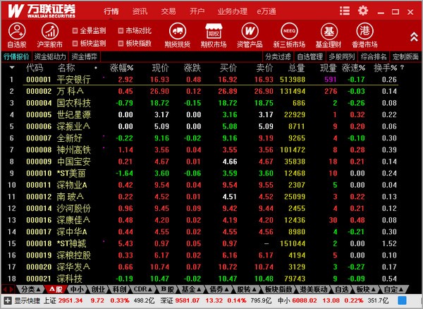423x309 pixels.
Task: Open the 业务办理 top menu
Action: (232, 11)
